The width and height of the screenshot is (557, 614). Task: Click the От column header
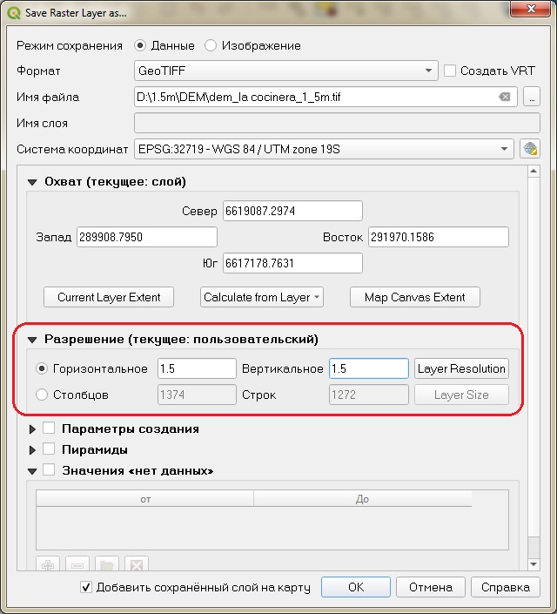click(144, 498)
